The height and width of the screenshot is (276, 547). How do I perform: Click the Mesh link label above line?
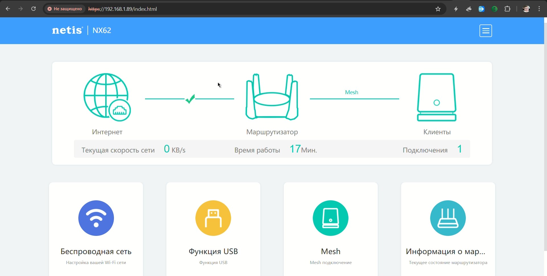(x=351, y=92)
